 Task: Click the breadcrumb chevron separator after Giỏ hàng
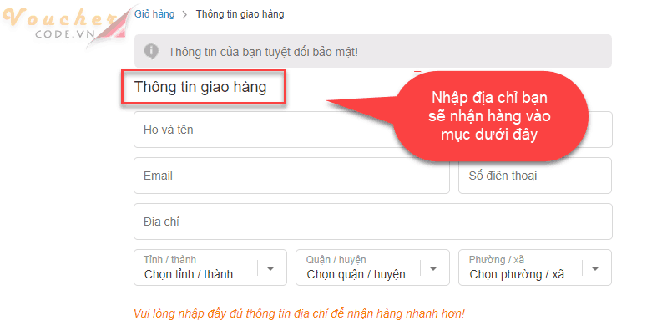point(184,15)
